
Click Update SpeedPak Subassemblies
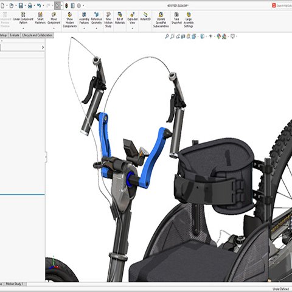pos(161,19)
